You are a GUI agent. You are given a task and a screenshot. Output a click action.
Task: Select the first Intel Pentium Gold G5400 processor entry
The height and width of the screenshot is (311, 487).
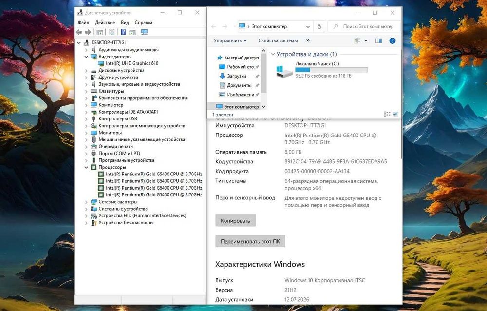tap(150, 174)
